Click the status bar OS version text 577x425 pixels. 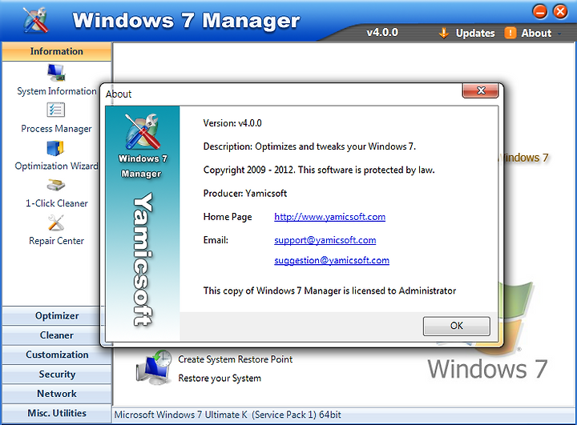tap(228, 415)
